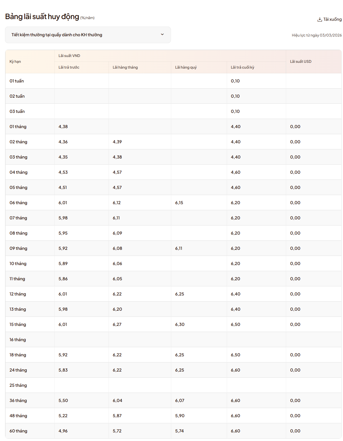Click the Lãi trả cuối kỳ header
The width and height of the screenshot is (343, 441).
242,67
